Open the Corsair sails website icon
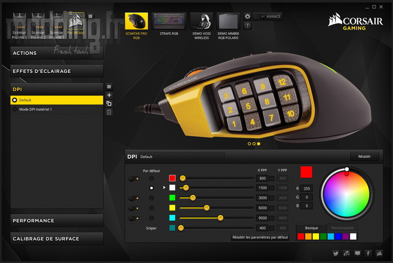393x263 pixels. 379,254
